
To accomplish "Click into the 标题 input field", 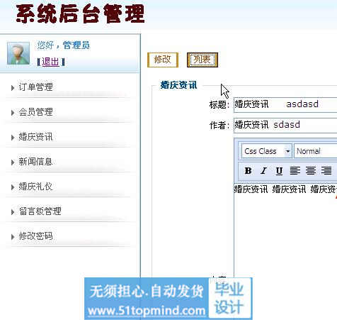I will 285,104.
